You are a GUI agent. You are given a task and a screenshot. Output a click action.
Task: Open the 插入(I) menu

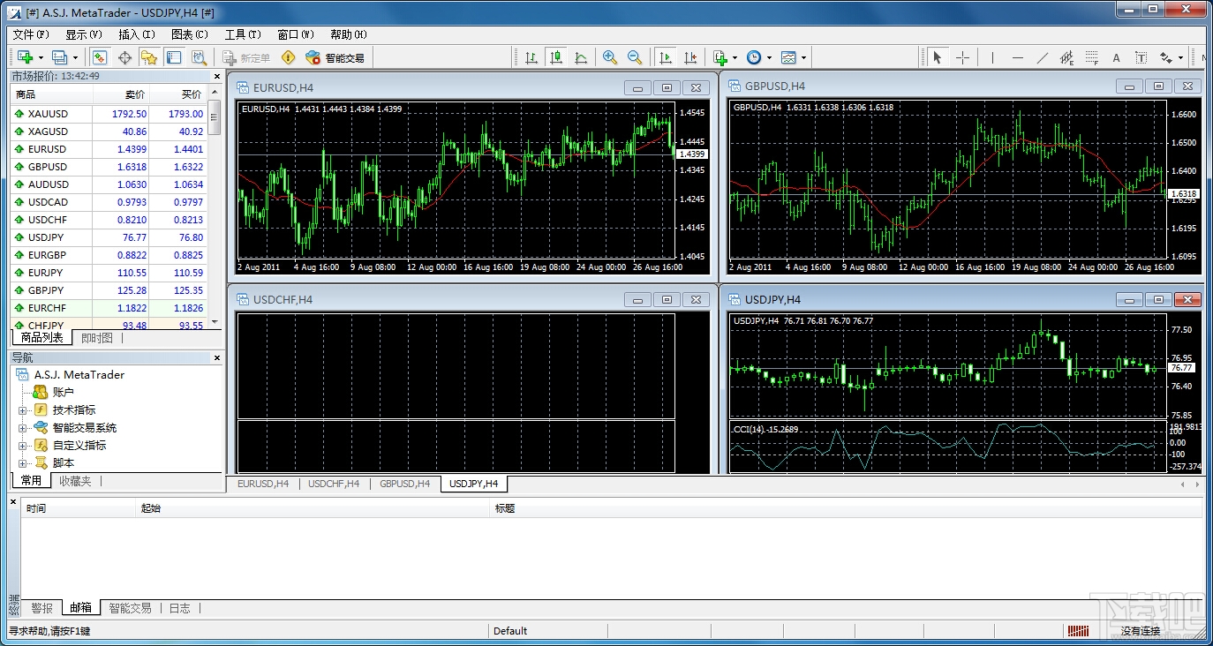(137, 34)
